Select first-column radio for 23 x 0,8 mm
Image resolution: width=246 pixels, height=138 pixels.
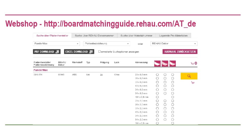[x=157, y=75]
